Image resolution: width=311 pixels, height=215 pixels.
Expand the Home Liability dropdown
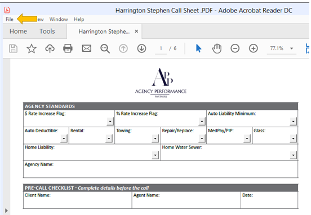[x=155, y=155]
